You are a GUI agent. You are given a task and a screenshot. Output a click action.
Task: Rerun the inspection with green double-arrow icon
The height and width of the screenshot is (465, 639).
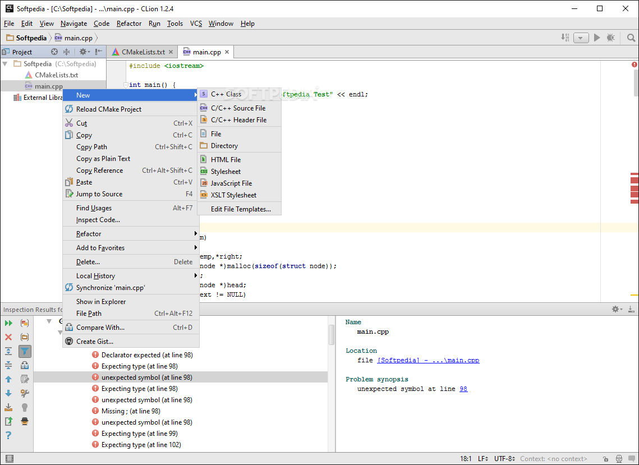(x=8, y=323)
